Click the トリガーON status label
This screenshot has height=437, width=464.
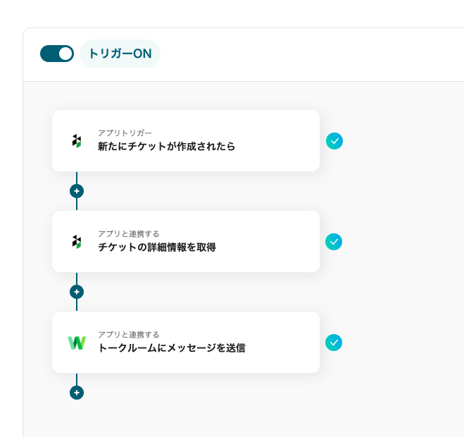(120, 54)
